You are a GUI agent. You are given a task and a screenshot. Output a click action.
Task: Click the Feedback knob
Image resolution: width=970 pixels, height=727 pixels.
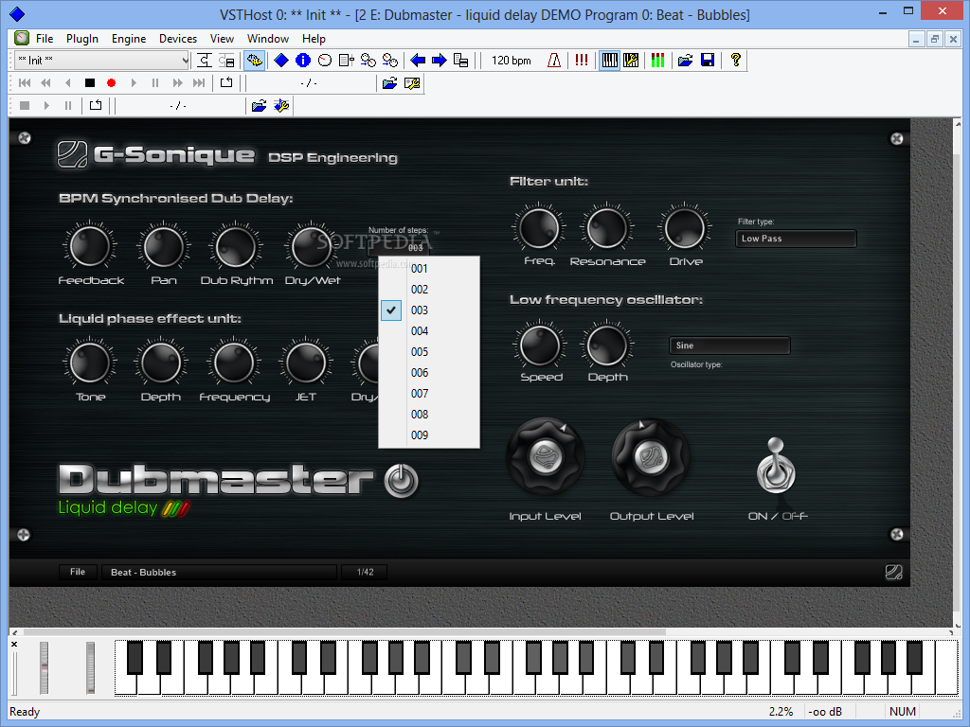[x=90, y=246]
